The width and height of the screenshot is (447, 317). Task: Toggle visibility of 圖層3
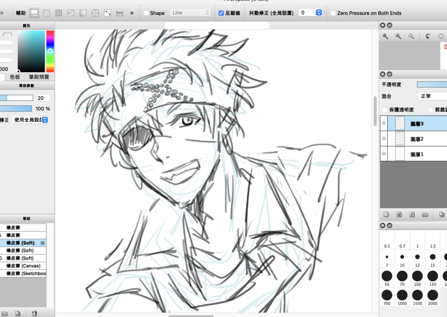coord(384,123)
